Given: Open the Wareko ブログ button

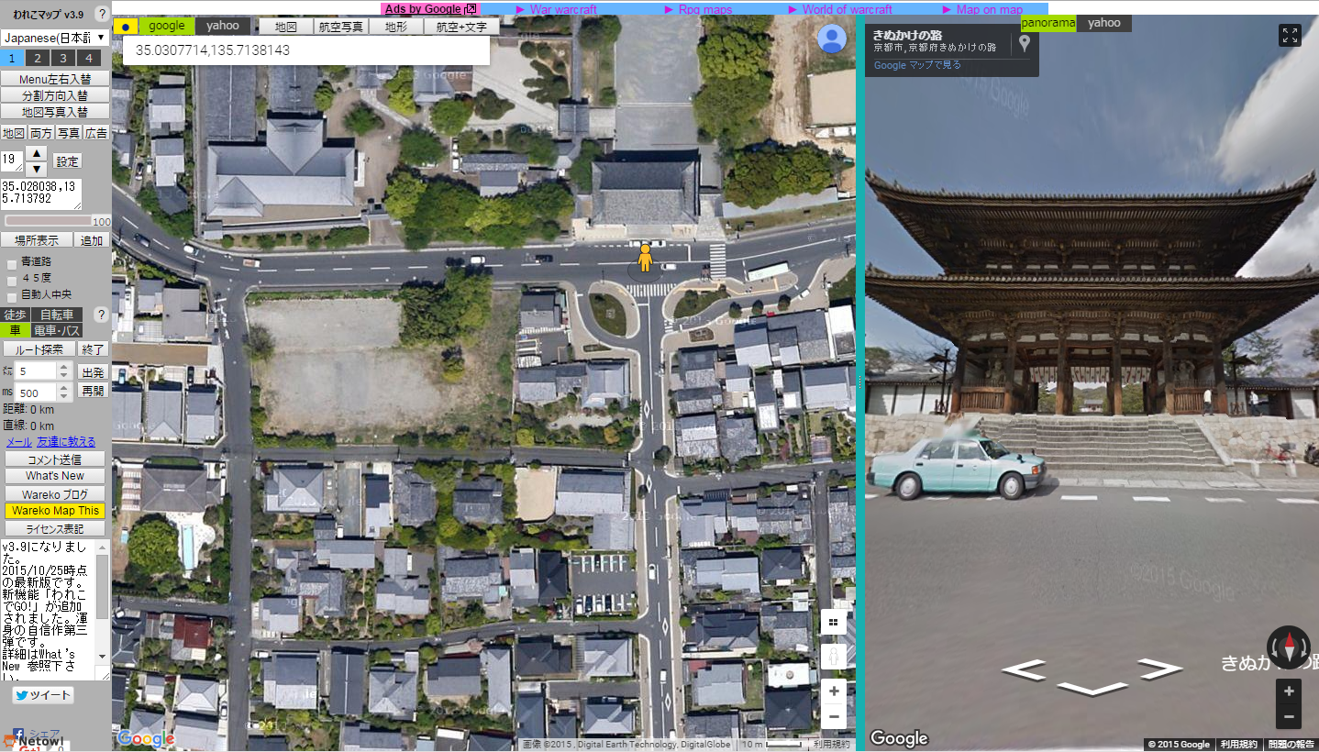Looking at the screenshot, I should [x=55, y=494].
